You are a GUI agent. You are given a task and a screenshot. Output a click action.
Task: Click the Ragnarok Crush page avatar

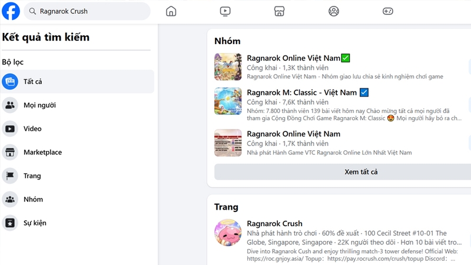(x=228, y=233)
